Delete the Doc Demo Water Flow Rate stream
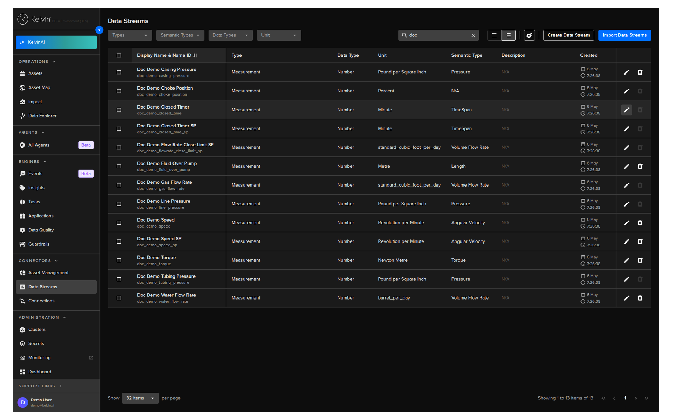 640,298
